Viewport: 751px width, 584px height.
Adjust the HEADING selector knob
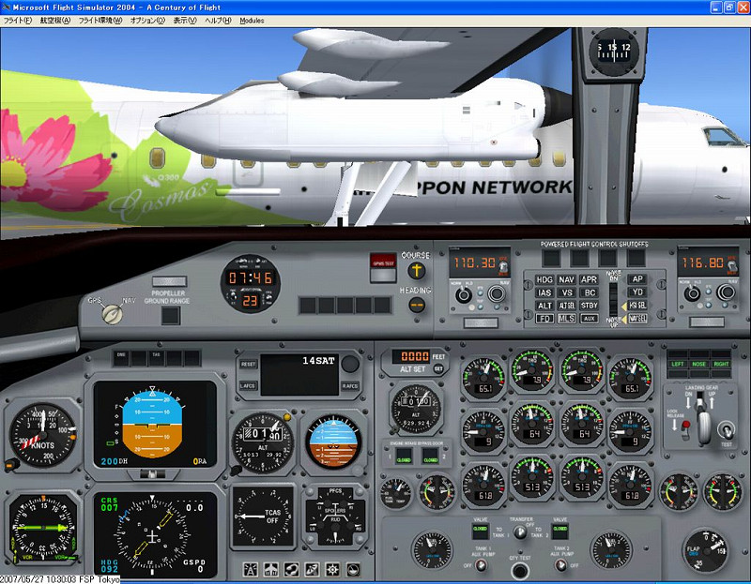pos(417,306)
